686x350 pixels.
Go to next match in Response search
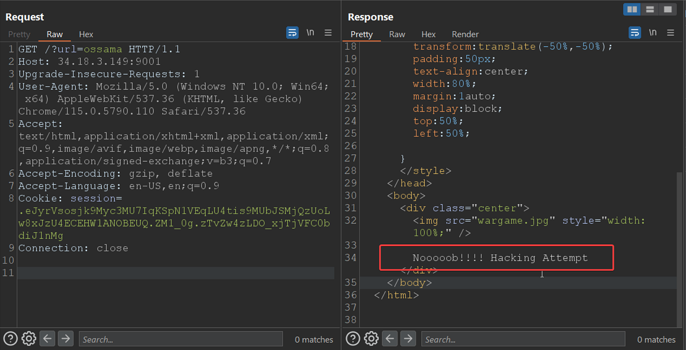coord(408,338)
